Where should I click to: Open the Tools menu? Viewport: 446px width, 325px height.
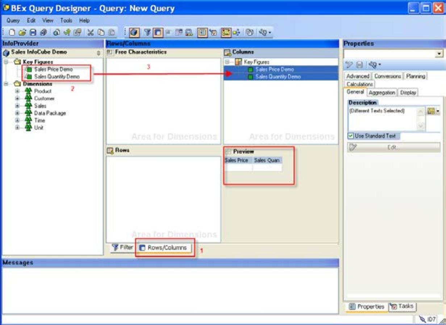point(66,21)
